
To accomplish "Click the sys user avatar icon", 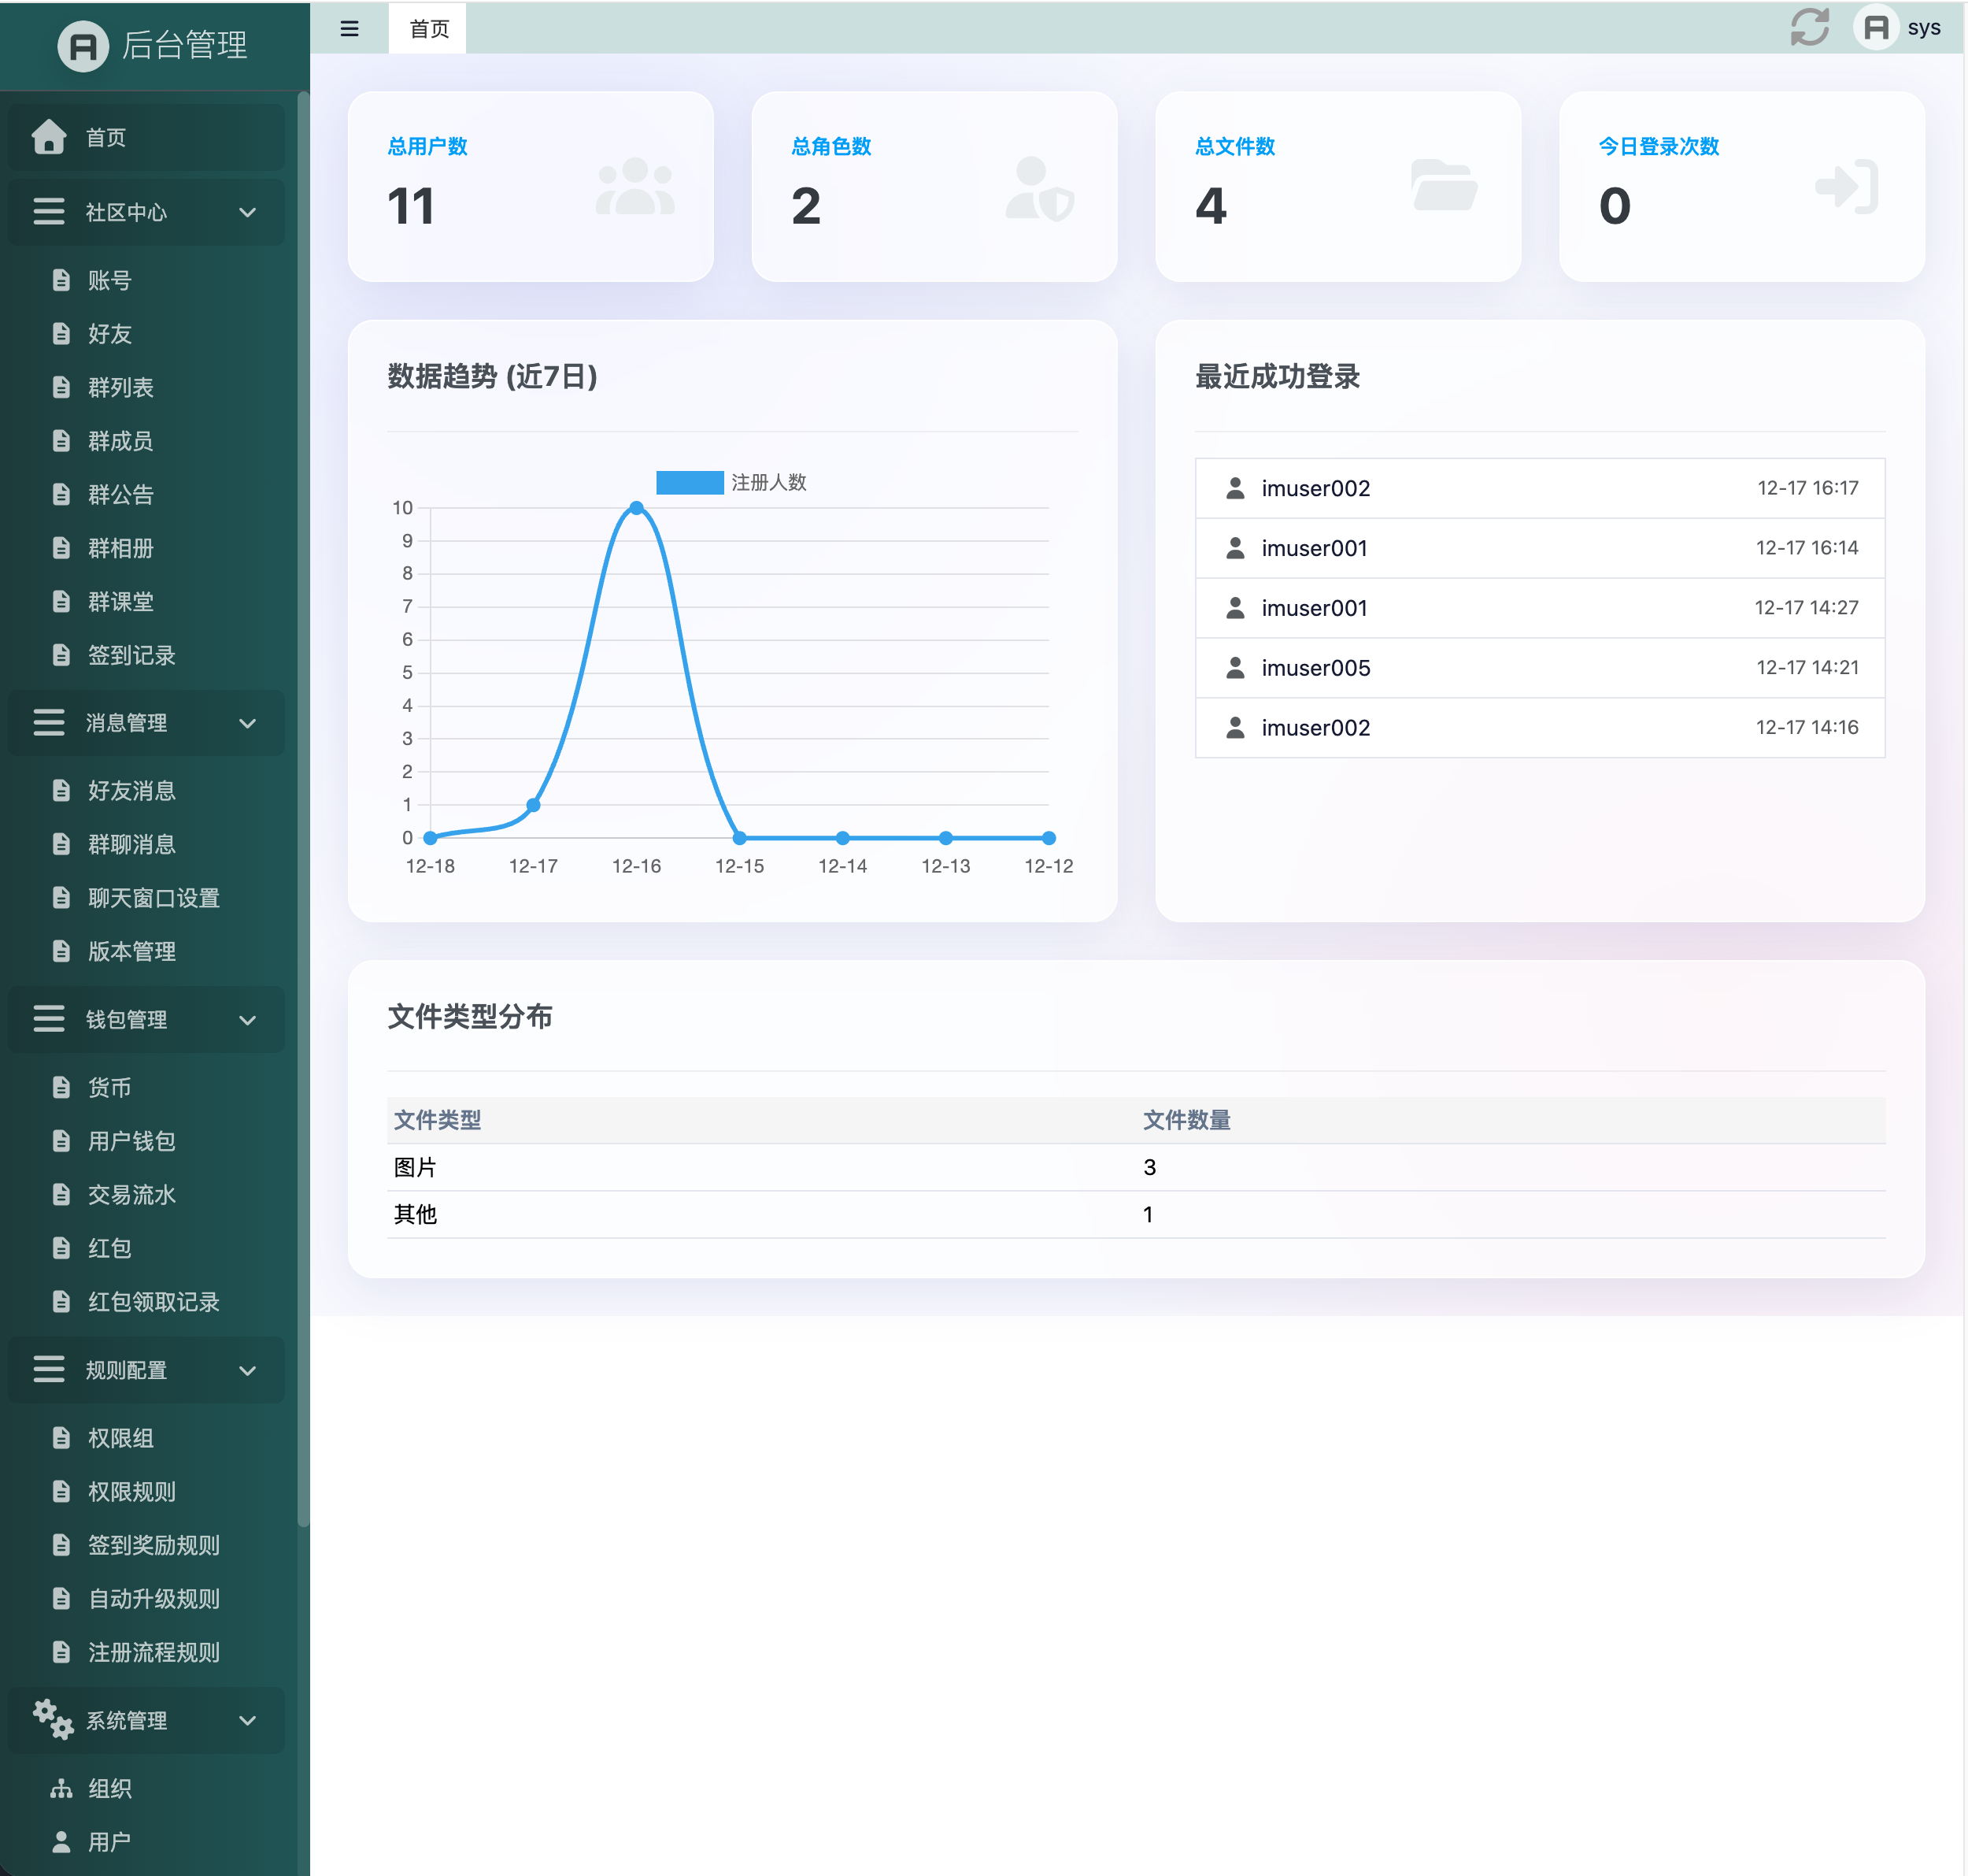I will (1876, 27).
